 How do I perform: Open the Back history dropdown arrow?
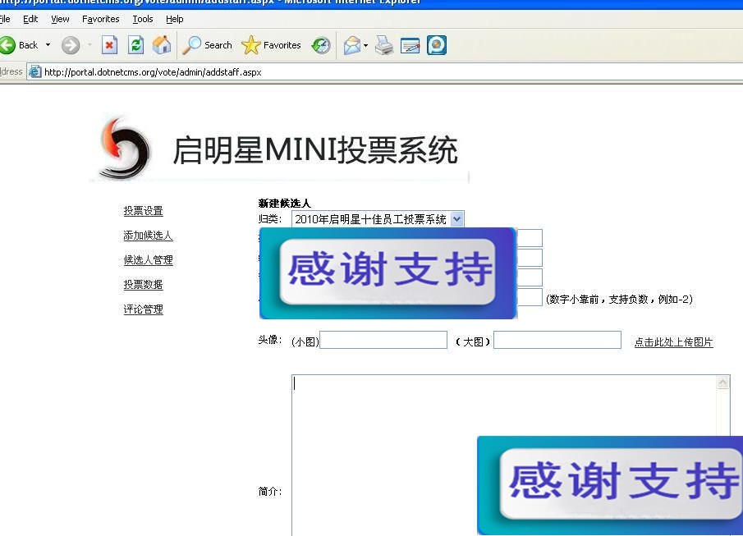pos(48,45)
